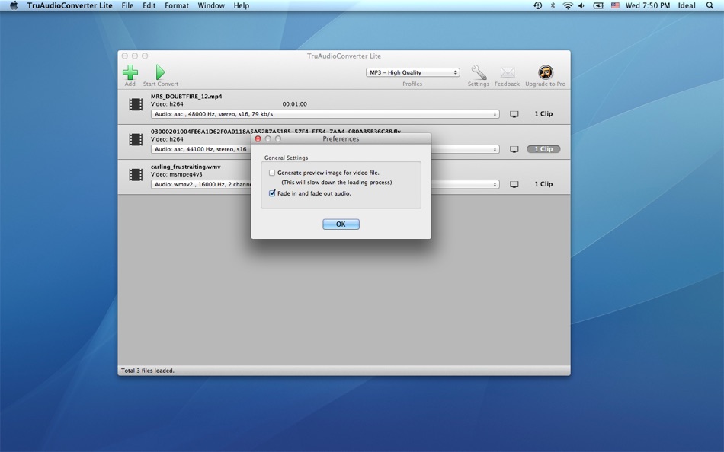Click OK in the Preferences dialog
The height and width of the screenshot is (452, 724).
[x=341, y=224]
